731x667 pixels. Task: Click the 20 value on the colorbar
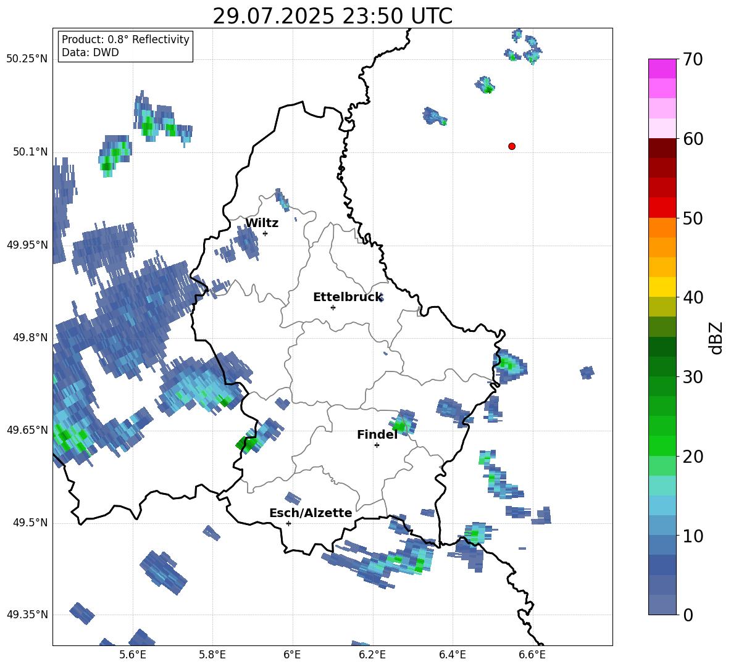point(692,456)
